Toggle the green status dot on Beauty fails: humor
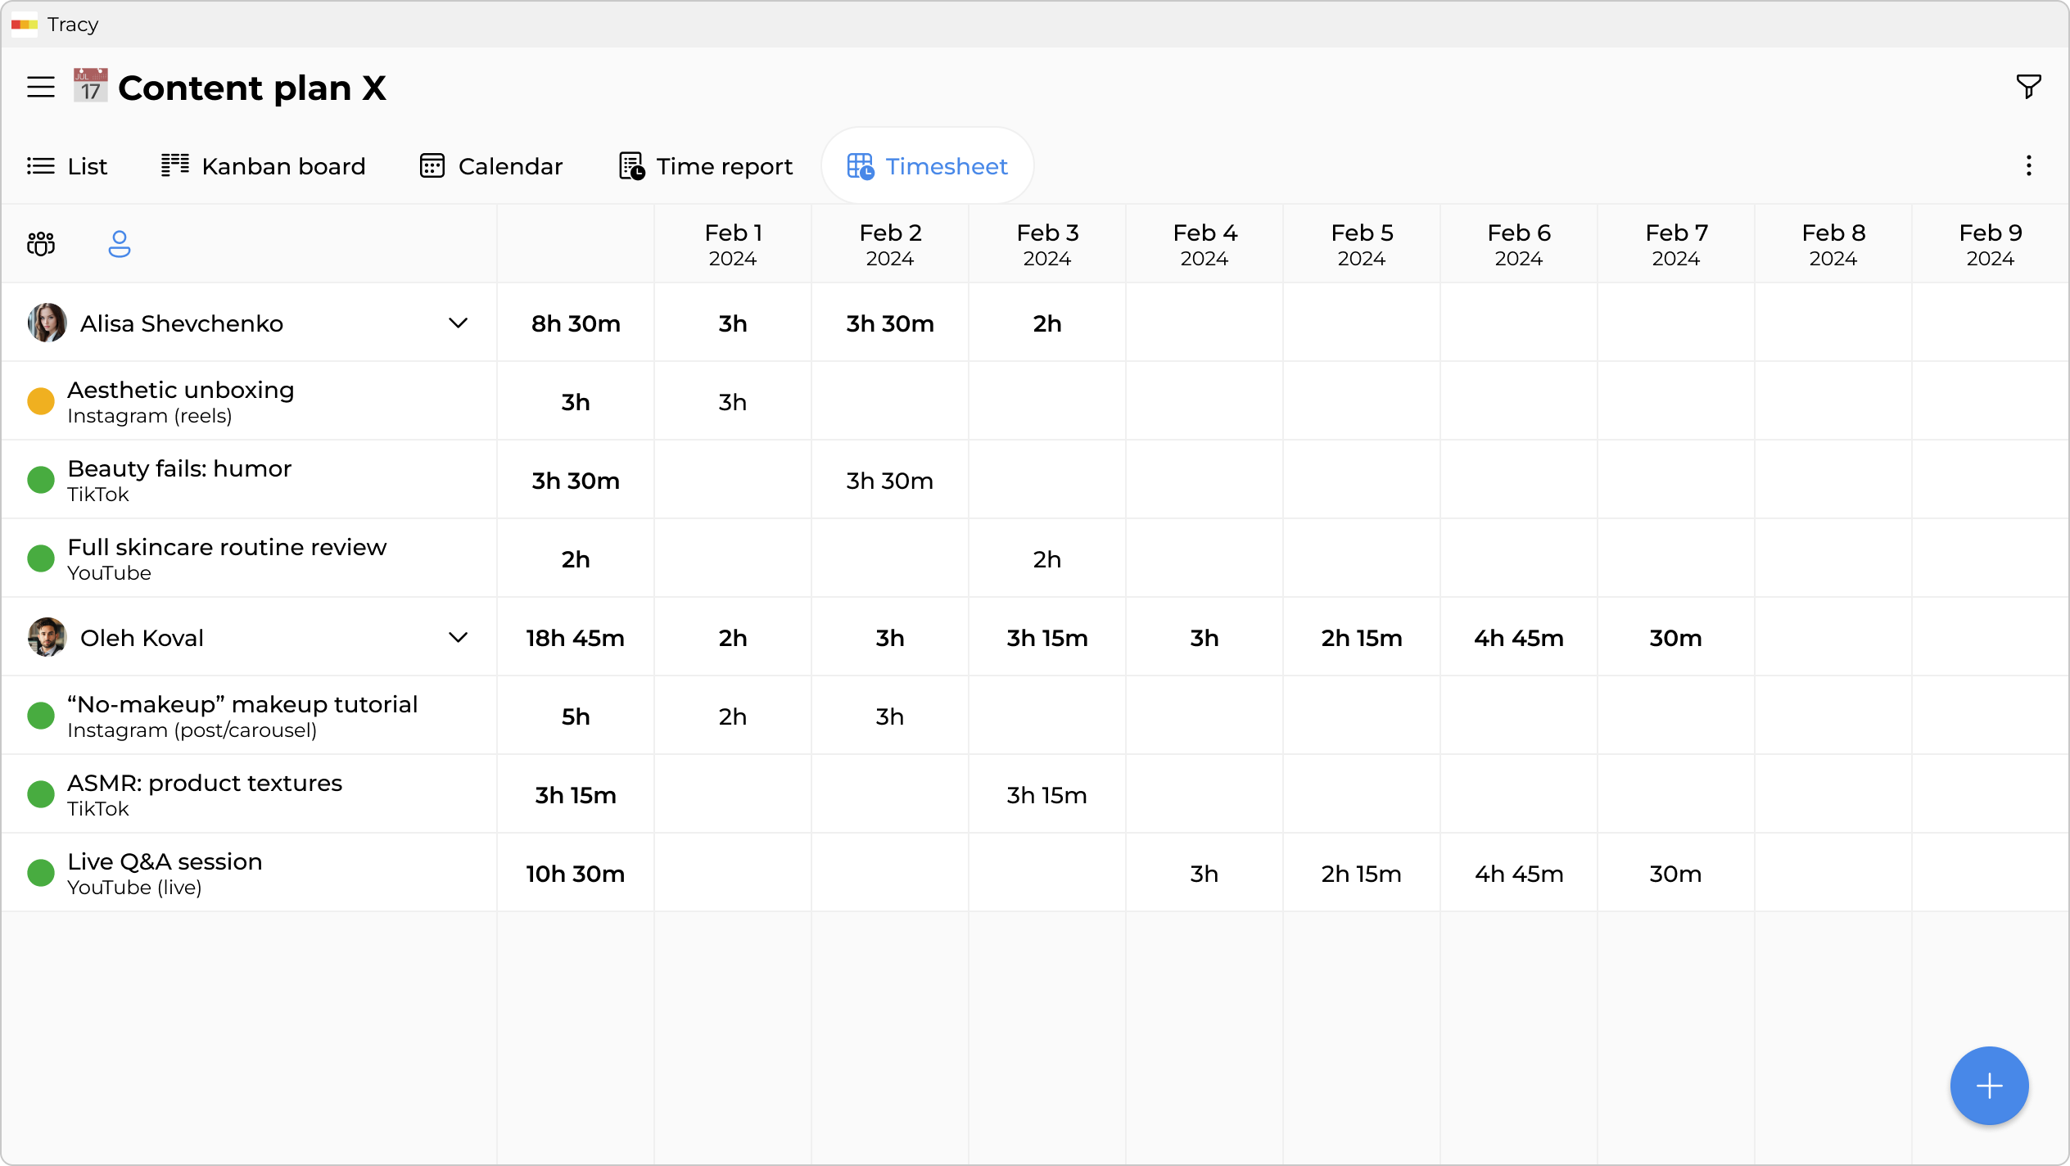2070x1166 pixels. pos(41,479)
